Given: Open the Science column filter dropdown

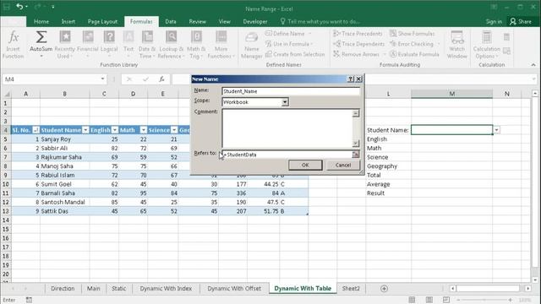Looking at the screenshot, I should pos(174,130).
